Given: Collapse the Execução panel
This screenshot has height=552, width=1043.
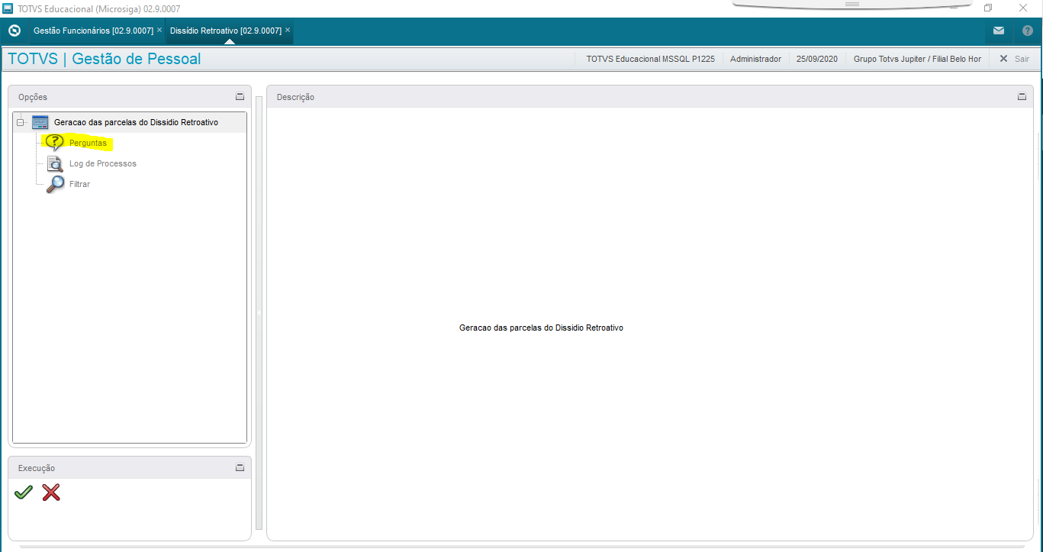Looking at the screenshot, I should point(240,467).
